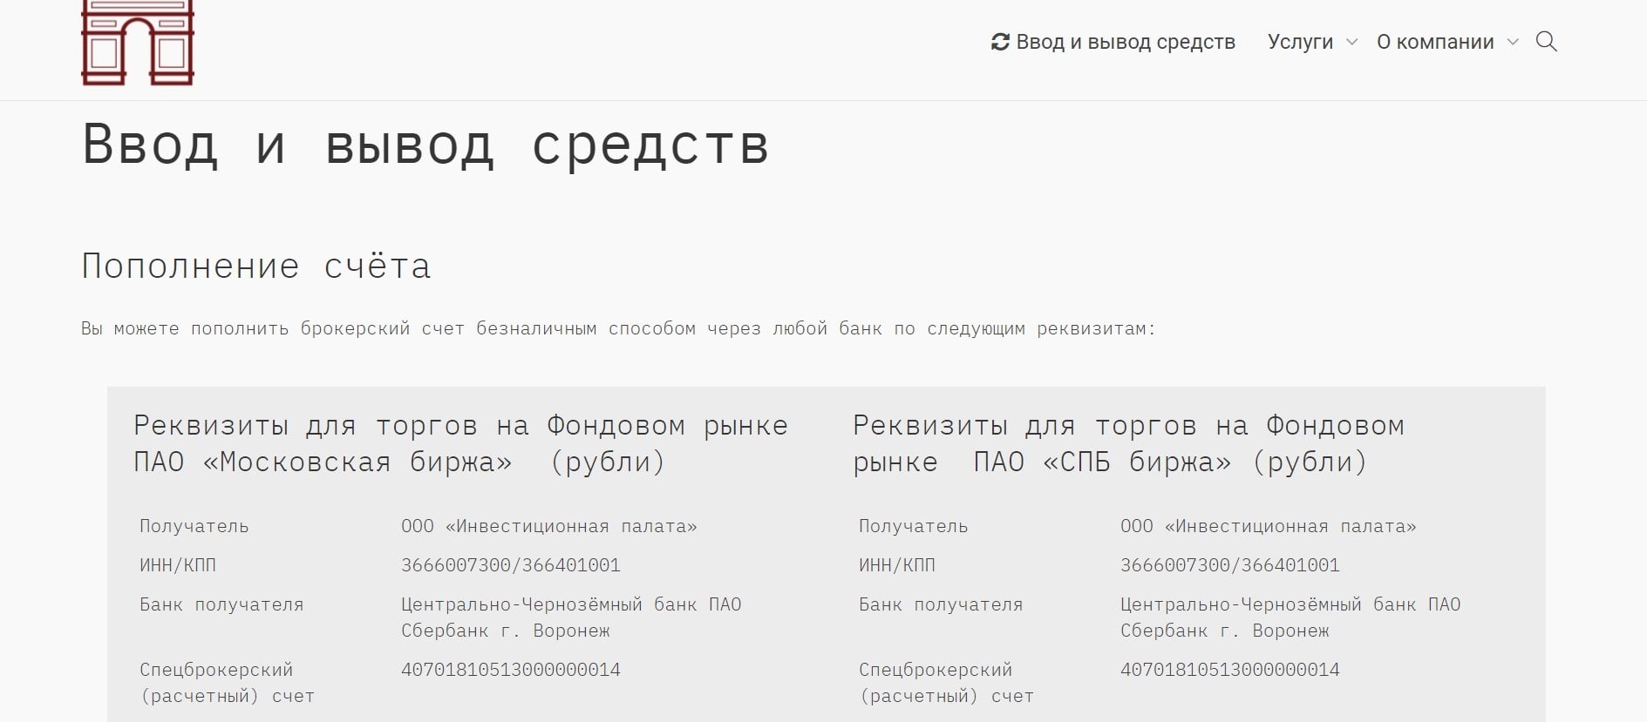This screenshot has width=1647, height=722.
Task: Select Получатель label in СПБ биржа block
Action: click(x=914, y=526)
